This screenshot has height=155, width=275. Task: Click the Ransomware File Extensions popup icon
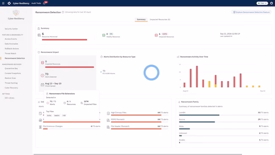coord(47,94)
